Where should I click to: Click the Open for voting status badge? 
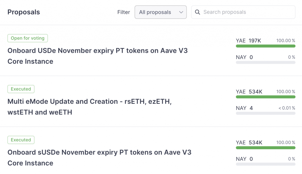coord(27,38)
